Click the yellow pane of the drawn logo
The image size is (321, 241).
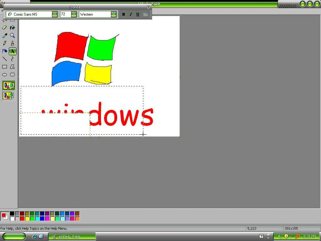(x=98, y=74)
